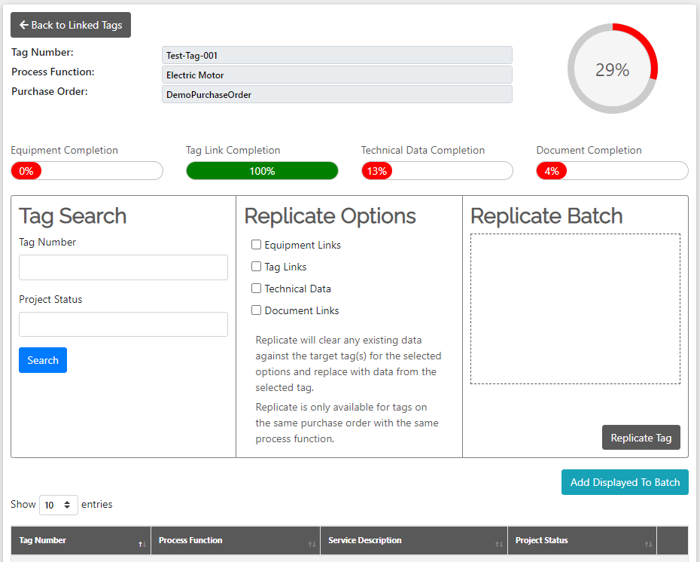The height and width of the screenshot is (562, 700).
Task: Select the Purchase Order field DemoPurchaseOrder
Action: 337,94
